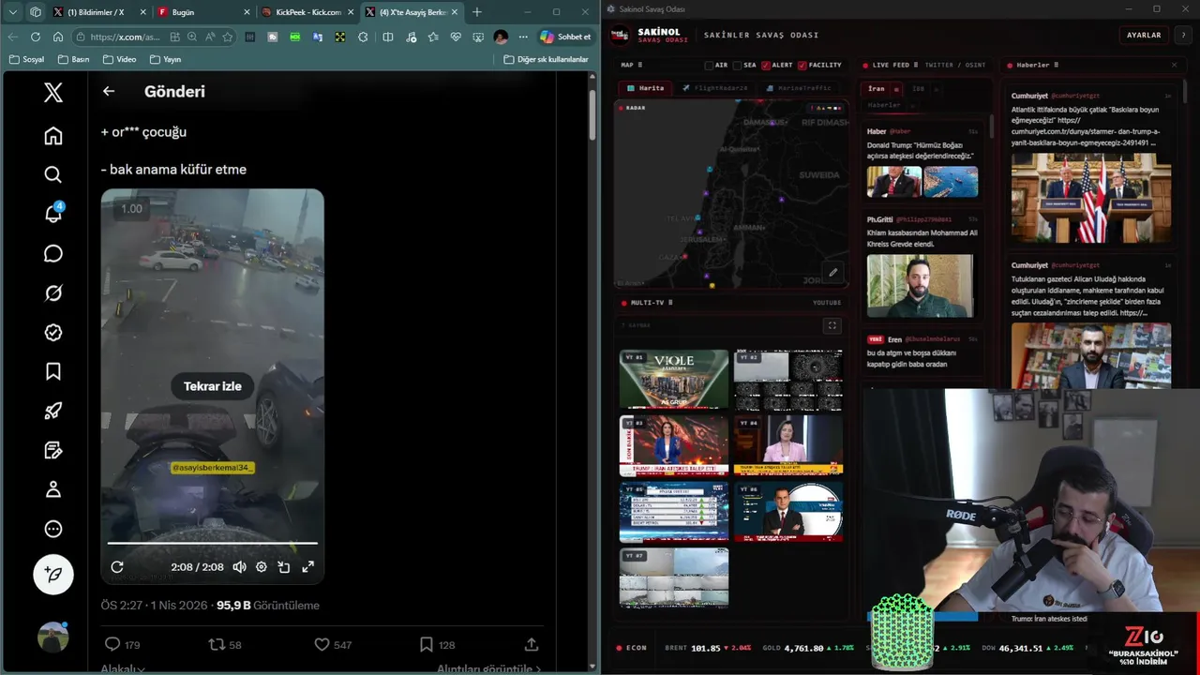1200x675 pixels.
Task: Open browser three-dots menu
Action: (x=522, y=37)
